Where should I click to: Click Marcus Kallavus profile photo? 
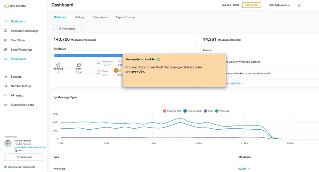8,144
